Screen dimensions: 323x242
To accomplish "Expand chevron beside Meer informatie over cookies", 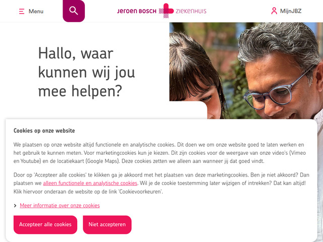I will tap(15, 206).
